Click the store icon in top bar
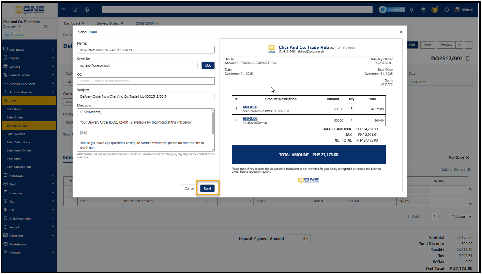Image resolution: width=482 pixels, height=274 pixels. [x=423, y=10]
